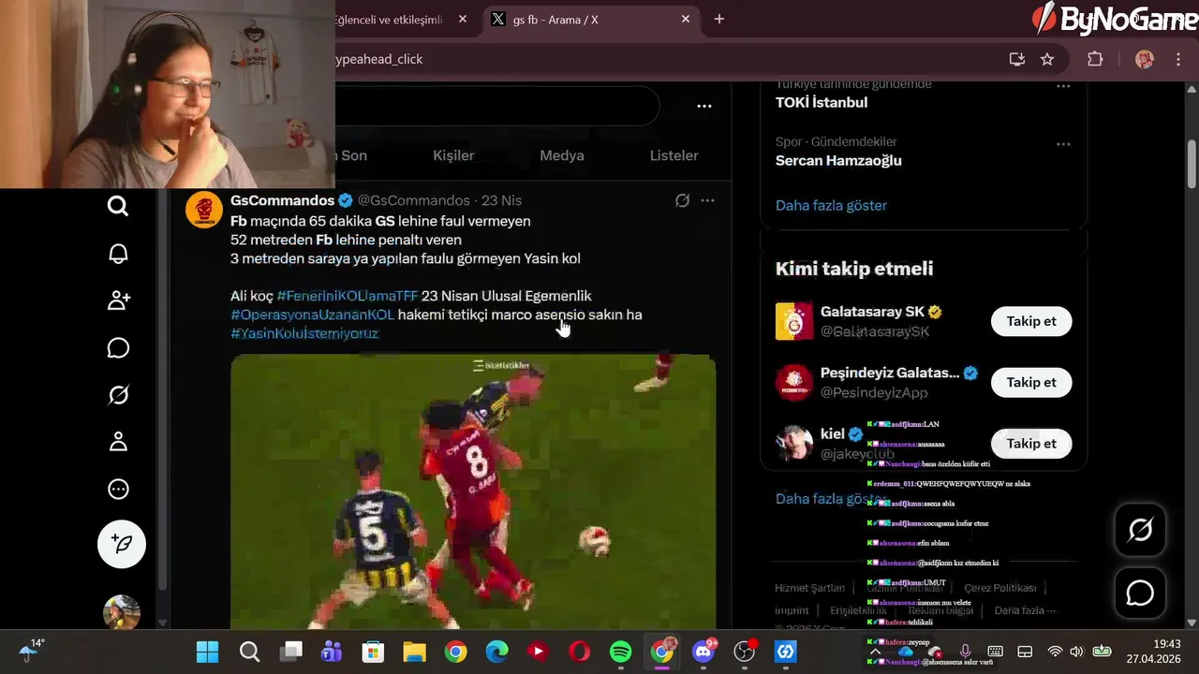Viewport: 1199px width, 674px height.
Task: Open the Sercan Hamzaoğlu trending topic
Action: [x=838, y=160]
